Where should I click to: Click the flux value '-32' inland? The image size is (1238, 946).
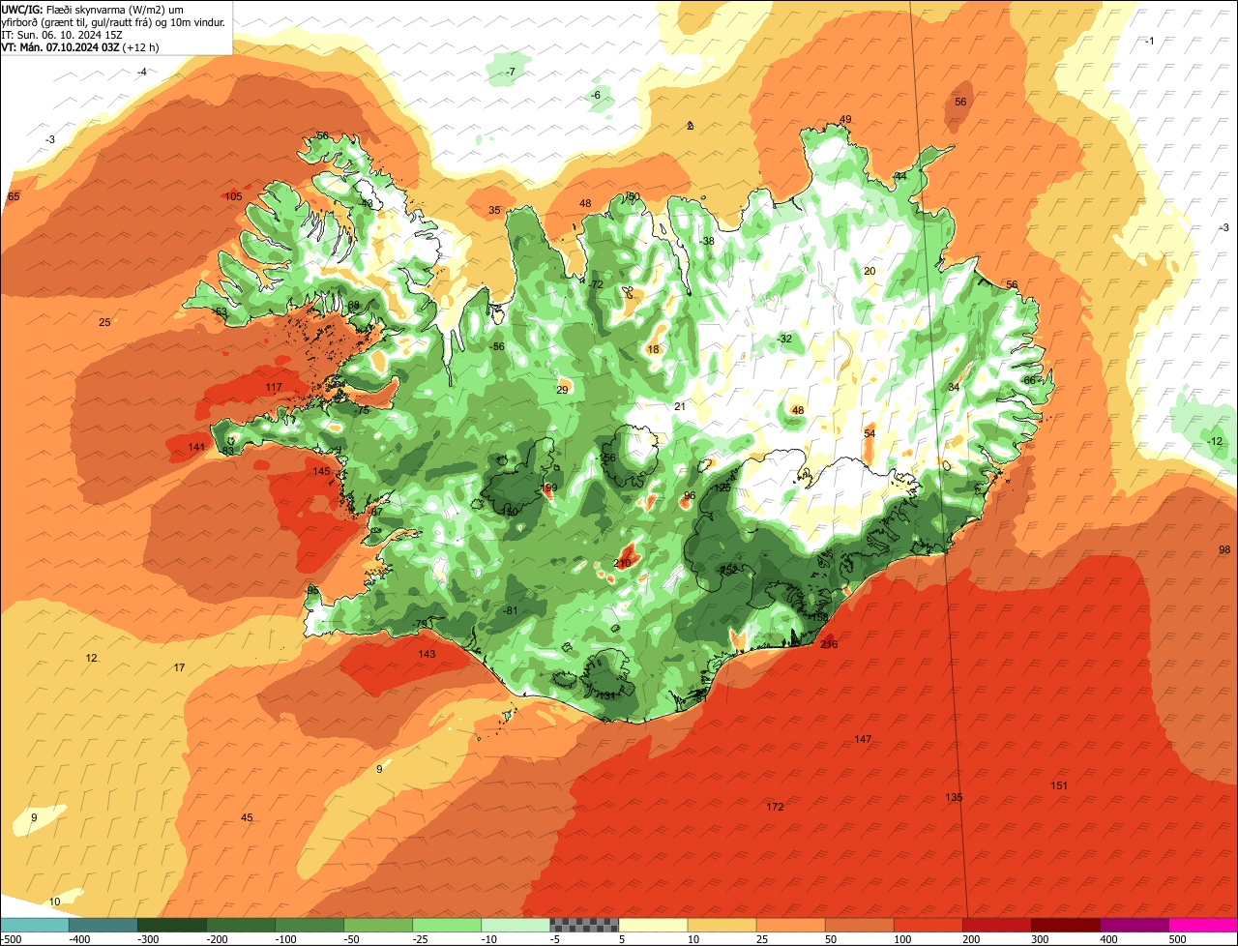(x=784, y=339)
